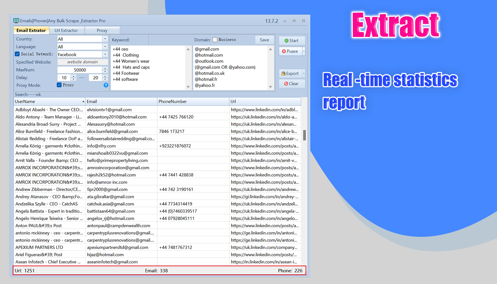Save the domain list
The image size is (497, 284).
point(264,40)
